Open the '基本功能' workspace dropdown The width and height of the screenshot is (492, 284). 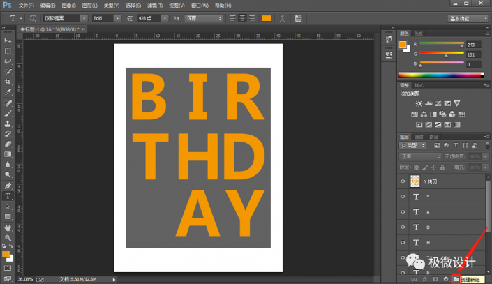(x=468, y=17)
